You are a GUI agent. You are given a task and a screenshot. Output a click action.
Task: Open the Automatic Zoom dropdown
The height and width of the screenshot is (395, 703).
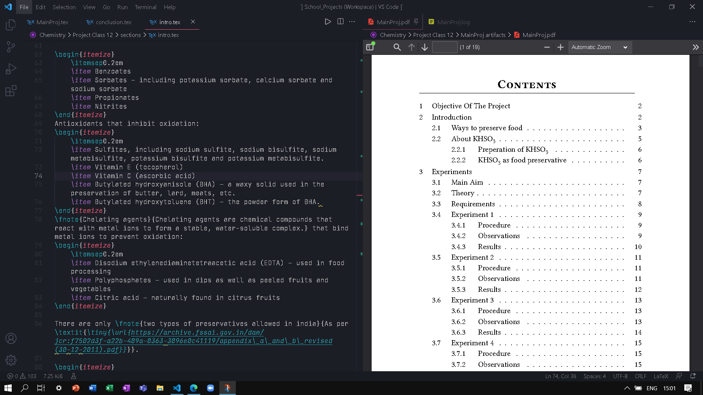click(599, 47)
